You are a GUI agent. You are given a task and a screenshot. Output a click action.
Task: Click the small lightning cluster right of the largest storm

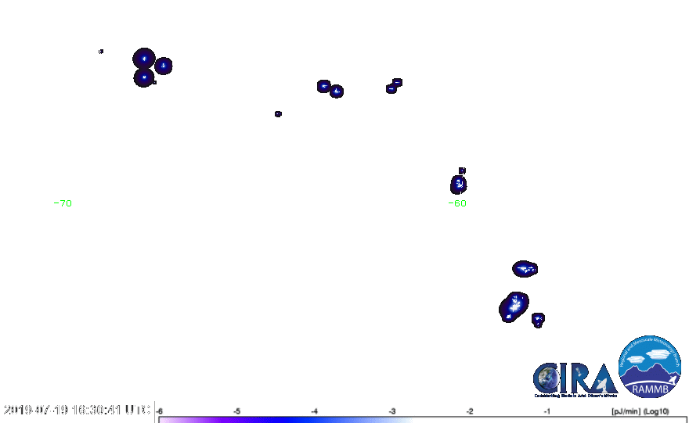coord(538,319)
